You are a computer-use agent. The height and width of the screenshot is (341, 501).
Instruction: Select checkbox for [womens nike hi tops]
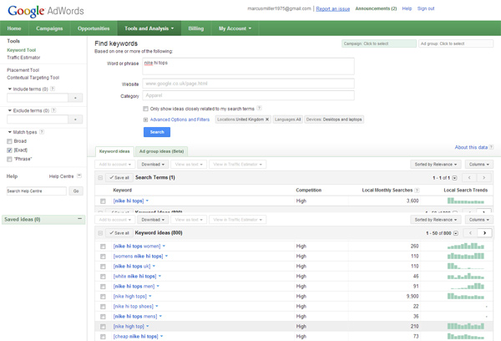[x=103, y=257]
